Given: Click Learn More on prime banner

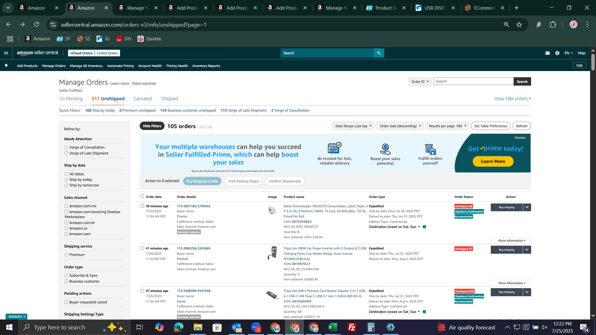Looking at the screenshot, I should pos(493,161).
